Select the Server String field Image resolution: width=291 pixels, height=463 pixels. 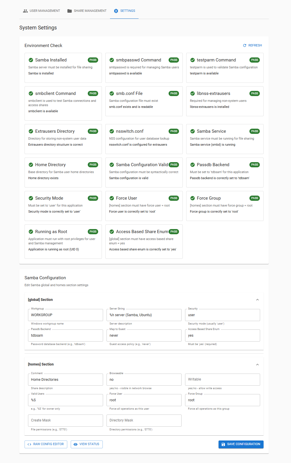pos(144,315)
